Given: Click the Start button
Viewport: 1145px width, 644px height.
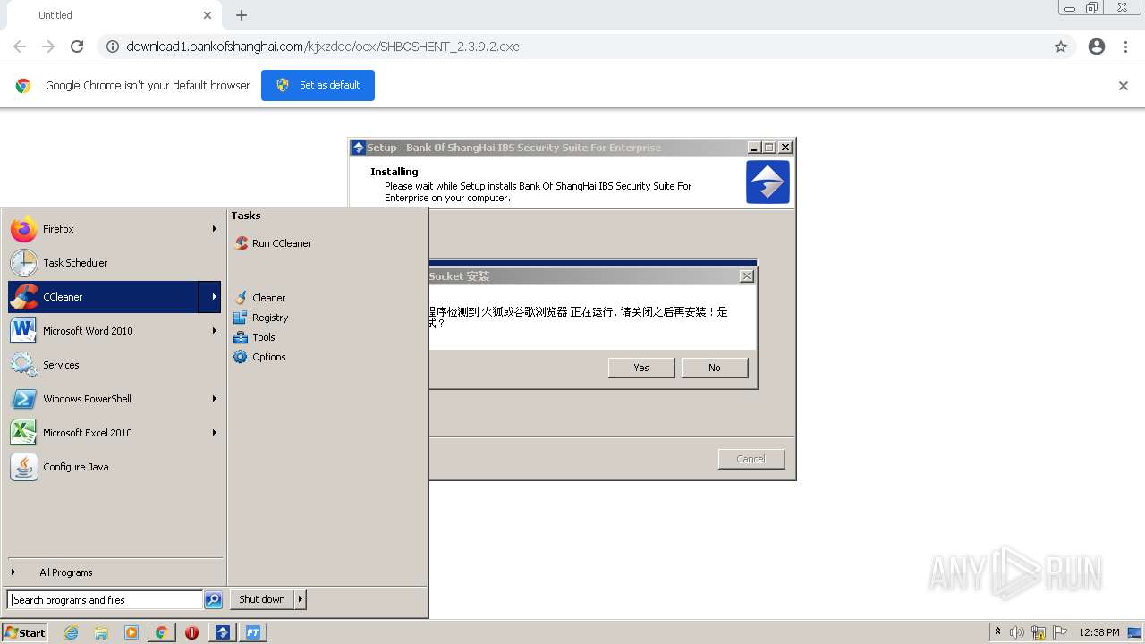Looking at the screenshot, I should tap(25, 632).
